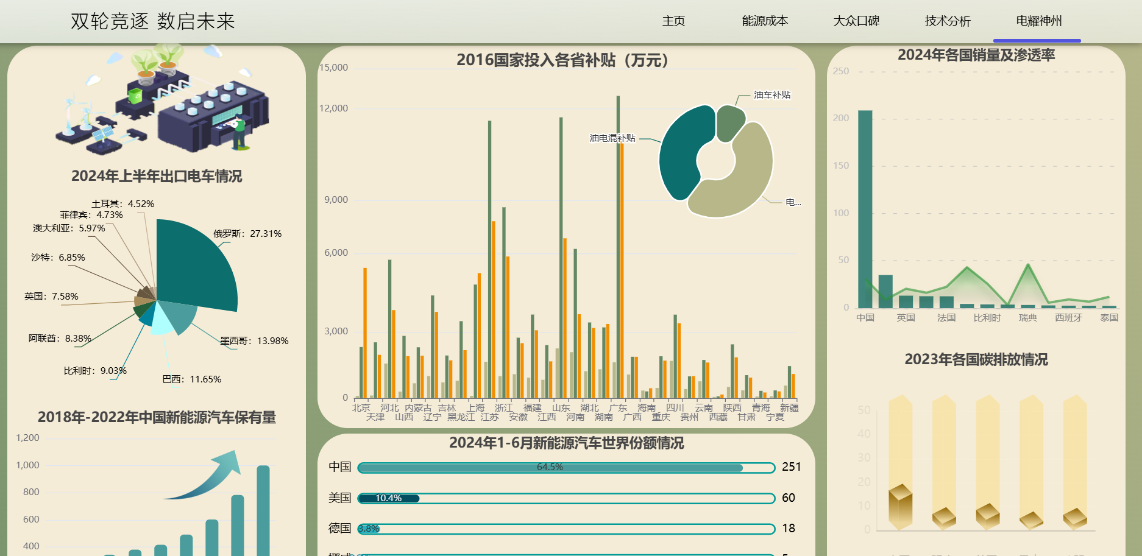The image size is (1142, 556).
Task: Click the last golden 3D emission column
Action: pos(1076,462)
